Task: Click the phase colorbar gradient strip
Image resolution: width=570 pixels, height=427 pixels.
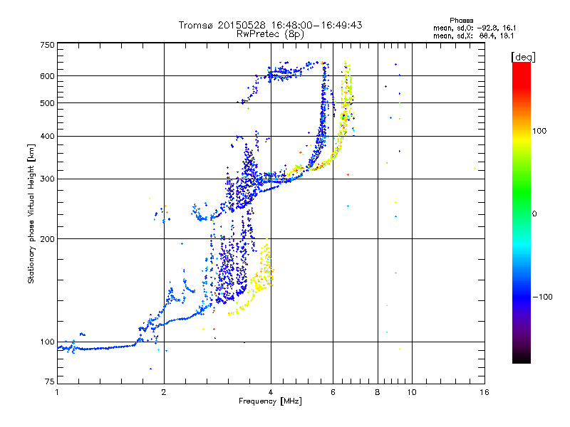Action: [522, 213]
